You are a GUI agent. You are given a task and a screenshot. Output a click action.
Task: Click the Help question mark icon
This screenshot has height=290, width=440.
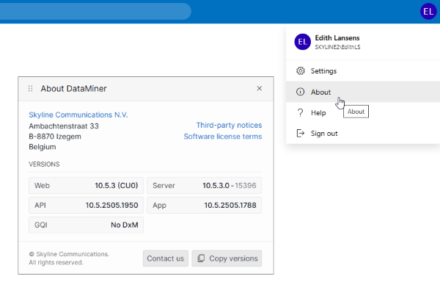tap(300, 112)
